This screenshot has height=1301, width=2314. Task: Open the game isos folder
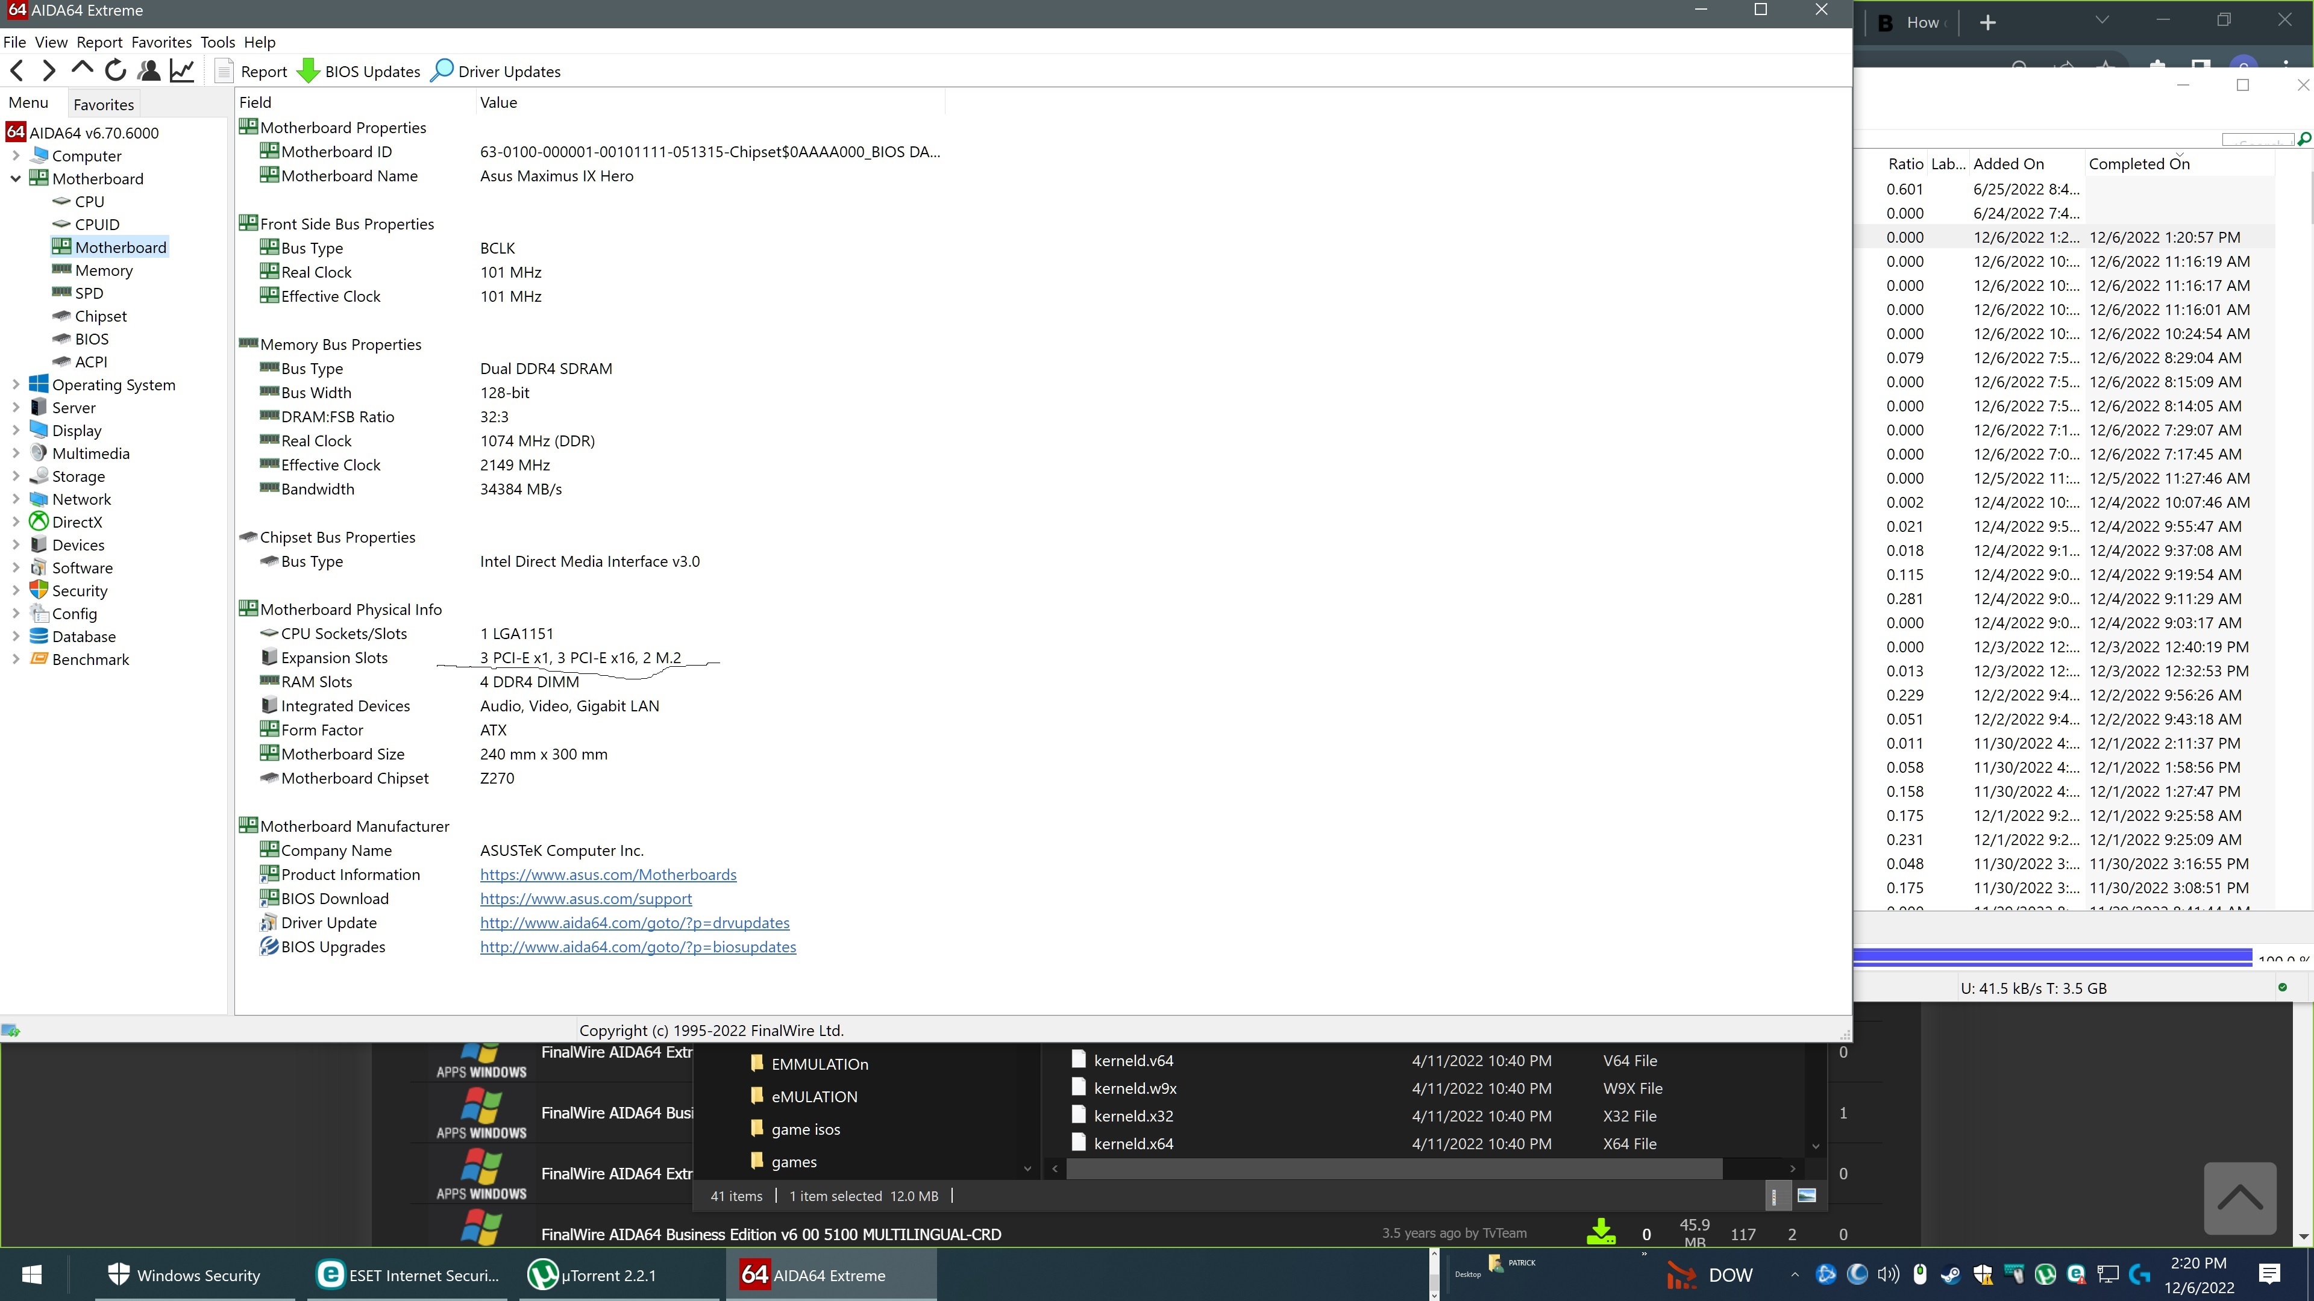coord(805,1129)
